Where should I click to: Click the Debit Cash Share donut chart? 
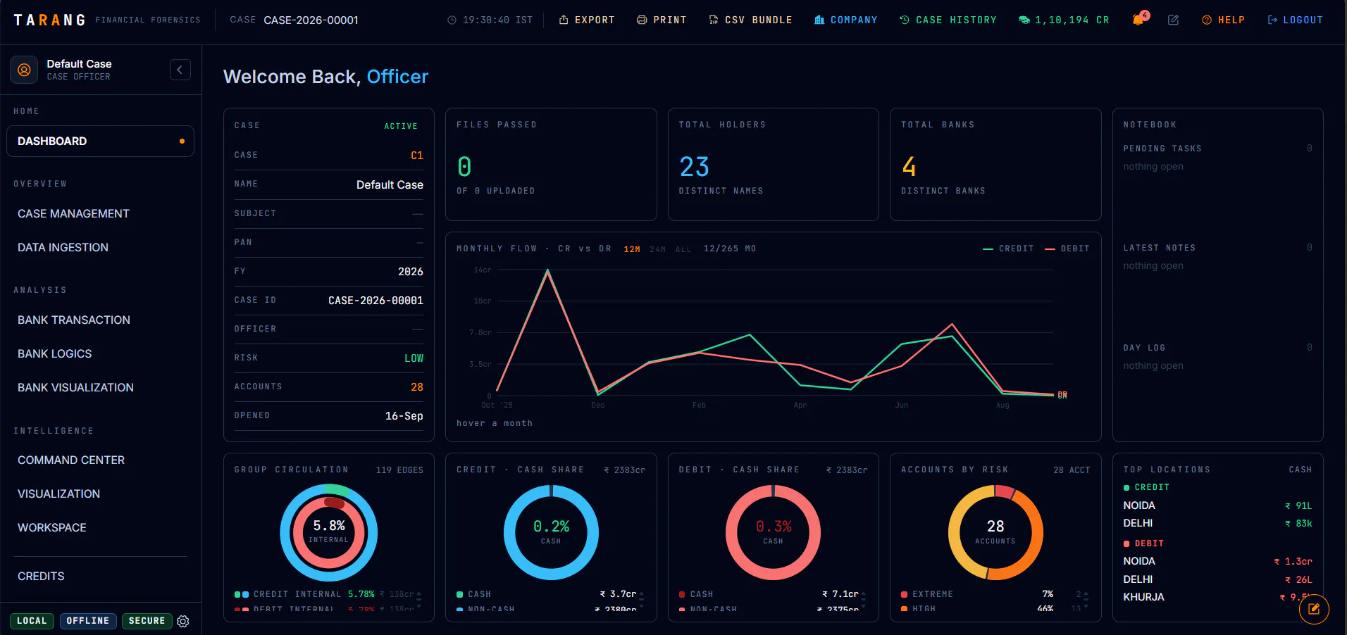773,532
